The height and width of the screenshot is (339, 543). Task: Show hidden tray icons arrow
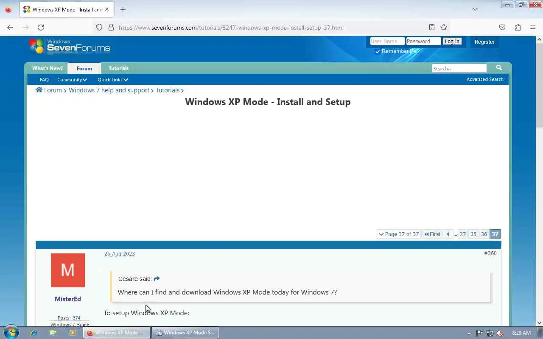click(x=469, y=333)
